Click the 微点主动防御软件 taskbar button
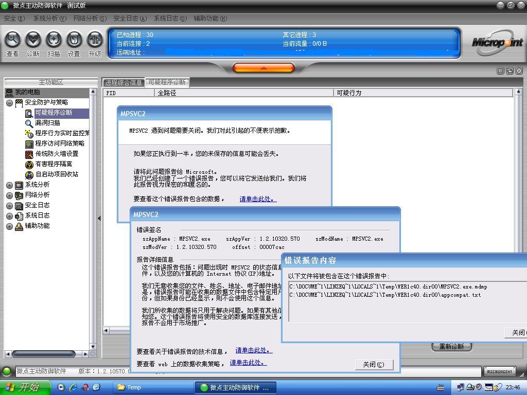The height and width of the screenshot is (395, 527). tap(236, 387)
